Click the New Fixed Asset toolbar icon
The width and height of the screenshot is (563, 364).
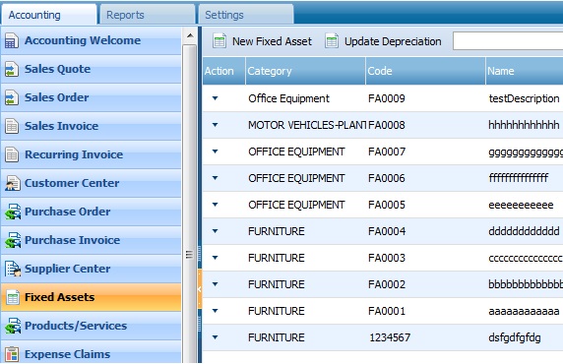point(219,41)
